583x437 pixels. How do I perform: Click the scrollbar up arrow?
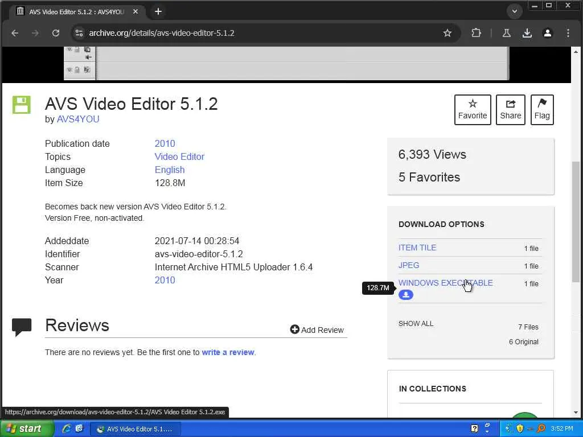click(x=576, y=52)
